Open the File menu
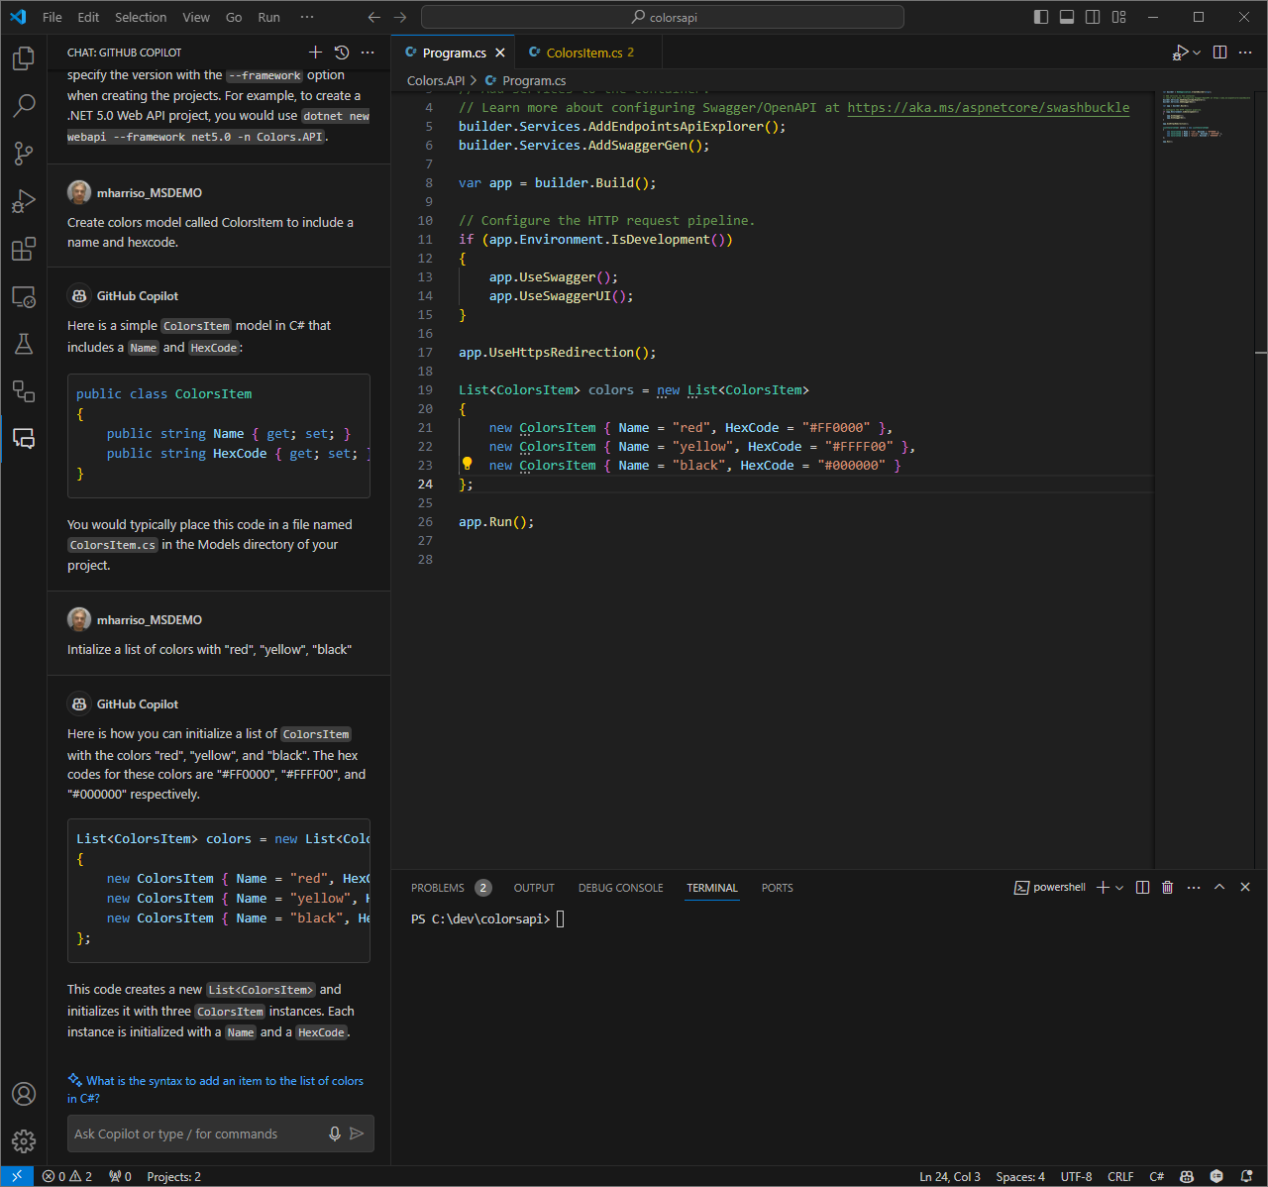This screenshot has width=1268, height=1187. click(53, 17)
